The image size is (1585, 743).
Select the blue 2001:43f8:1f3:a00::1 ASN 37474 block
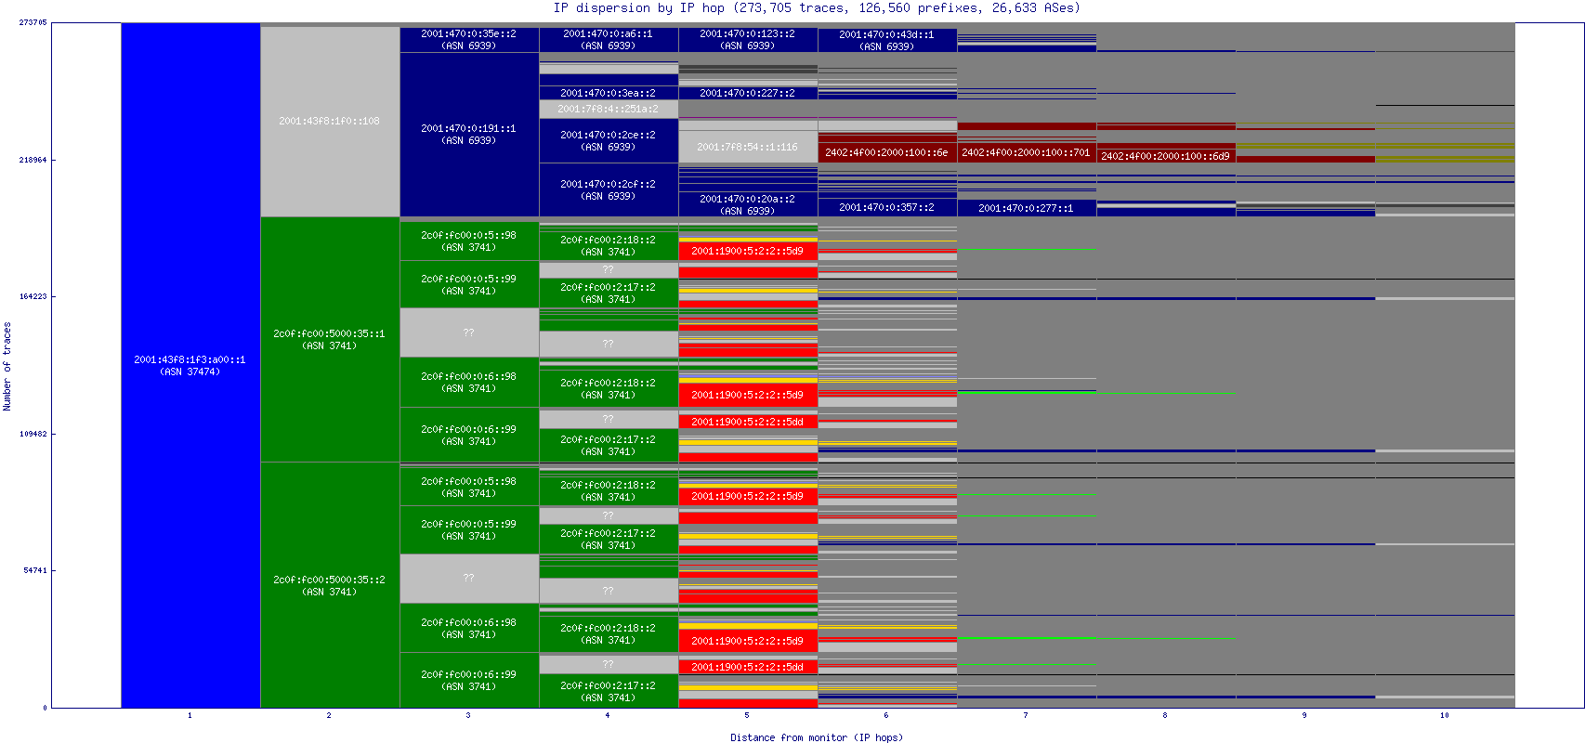click(x=190, y=365)
